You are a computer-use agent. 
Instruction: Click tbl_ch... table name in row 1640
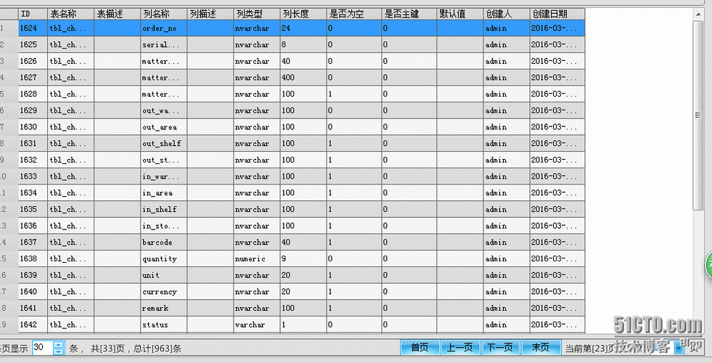(70, 292)
